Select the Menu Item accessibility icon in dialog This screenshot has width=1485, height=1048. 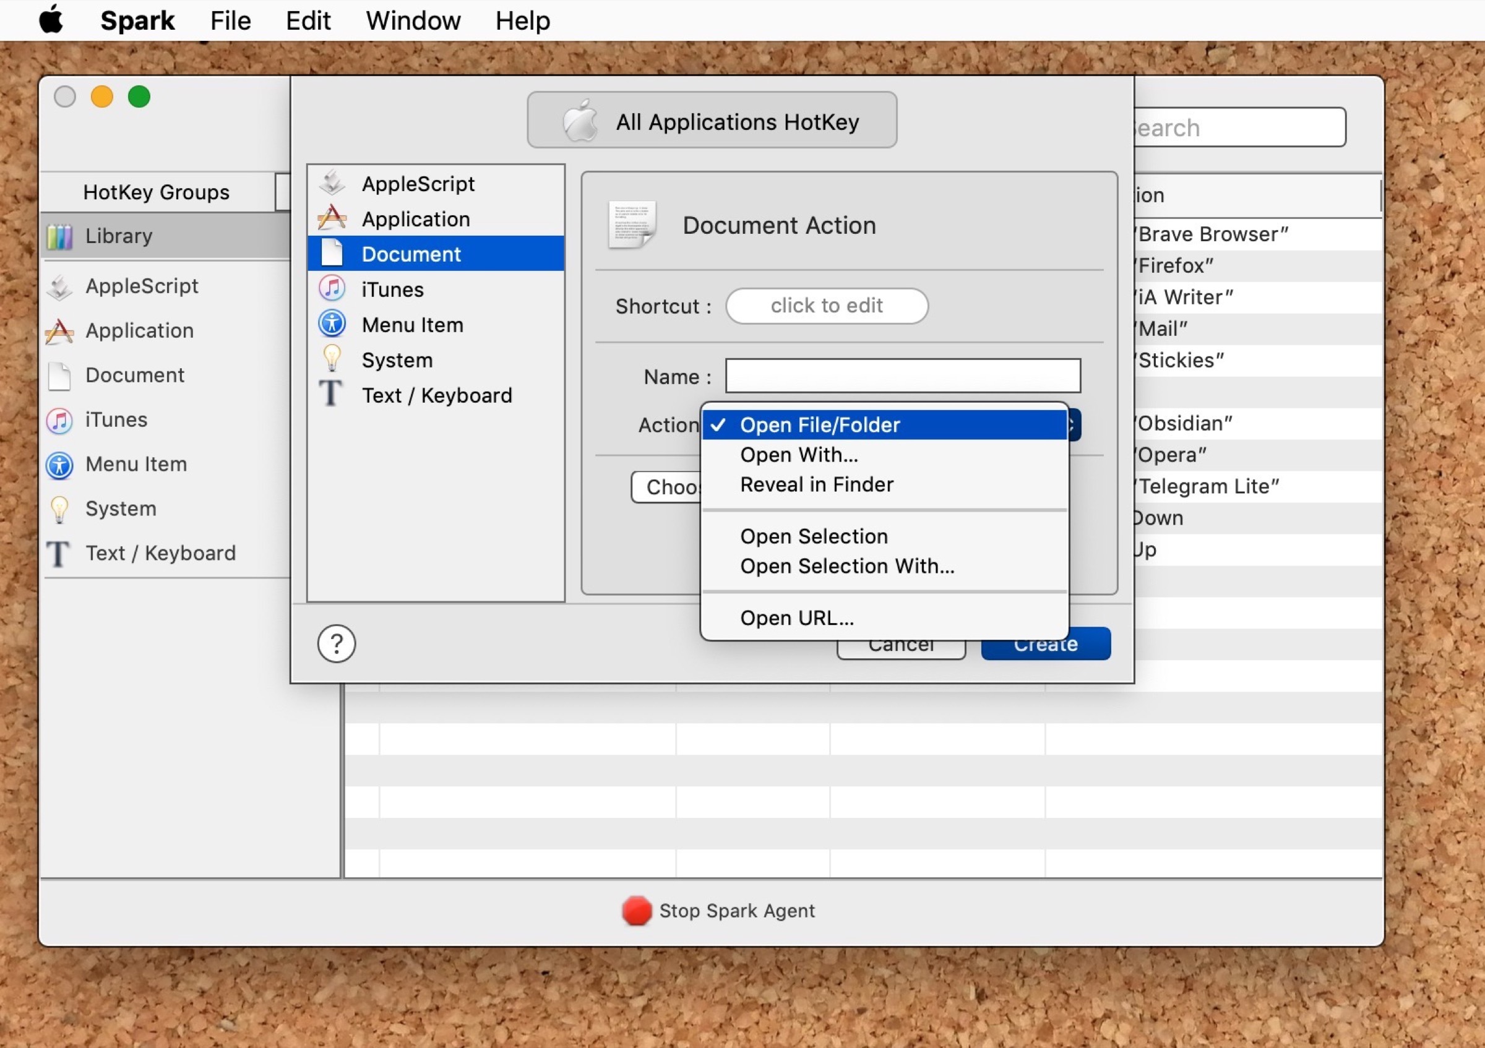(332, 325)
